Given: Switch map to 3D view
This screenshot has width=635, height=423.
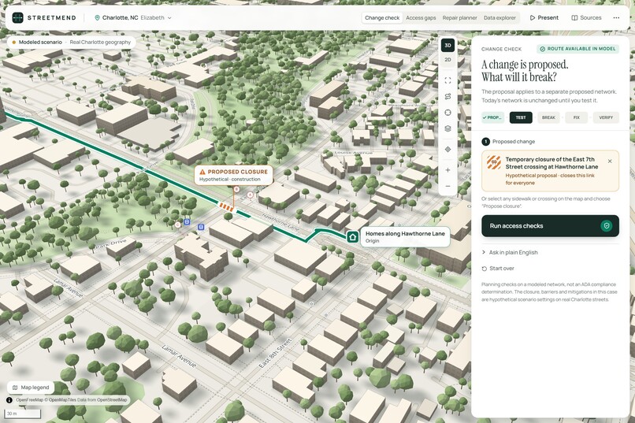Looking at the screenshot, I should click(x=447, y=46).
